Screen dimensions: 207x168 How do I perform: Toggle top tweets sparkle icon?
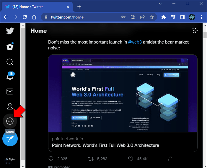(195, 31)
